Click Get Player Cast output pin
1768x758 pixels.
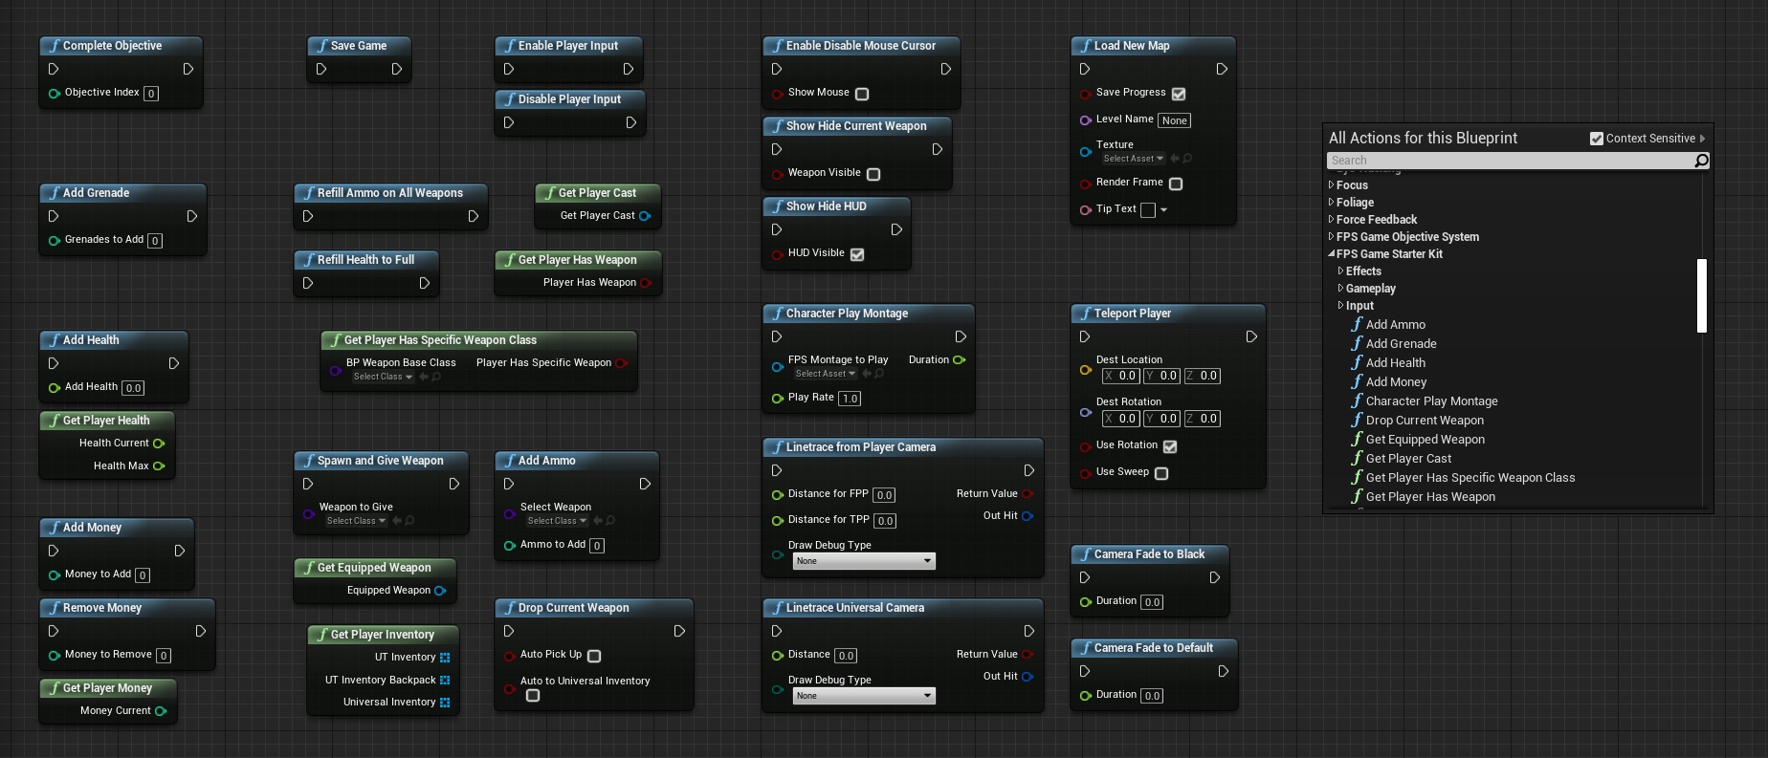coord(645,216)
